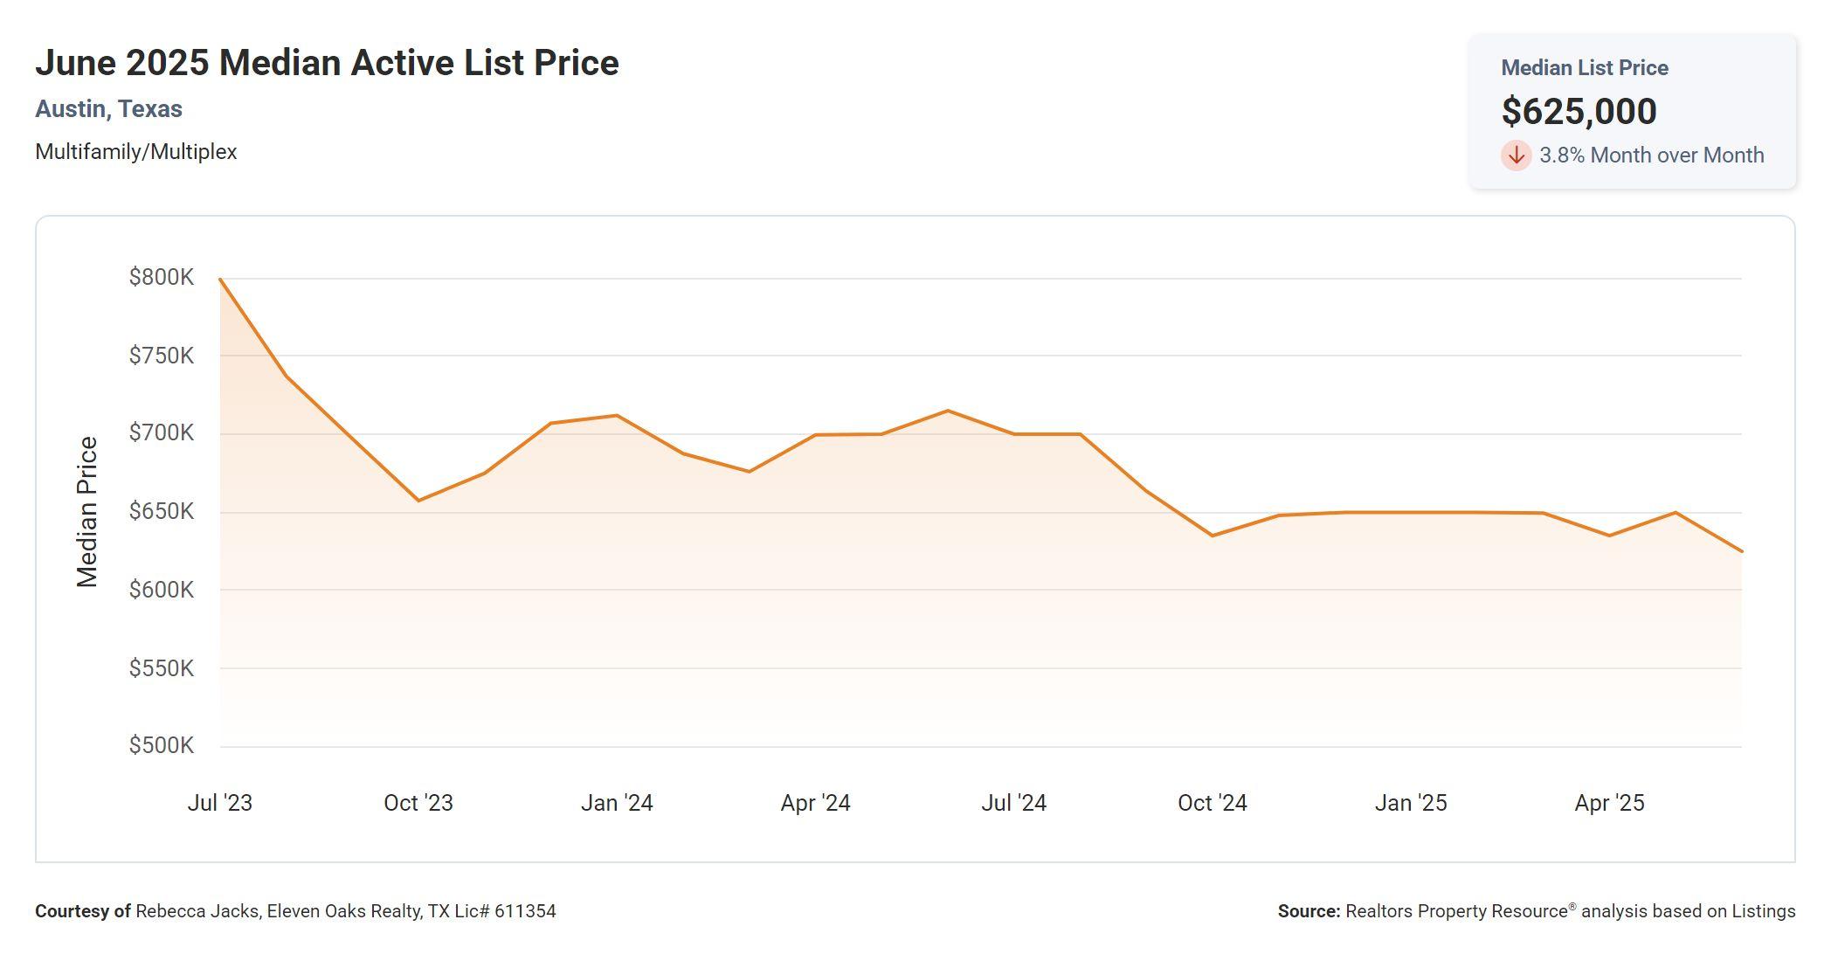Viewport: 1831px width, 961px height.
Task: Click the Median Price vertical axis title
Action: click(x=87, y=512)
